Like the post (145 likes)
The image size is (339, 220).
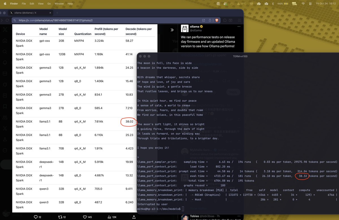87,217
